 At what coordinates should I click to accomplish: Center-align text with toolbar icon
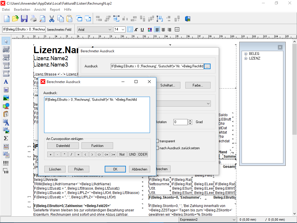pos(163,30)
